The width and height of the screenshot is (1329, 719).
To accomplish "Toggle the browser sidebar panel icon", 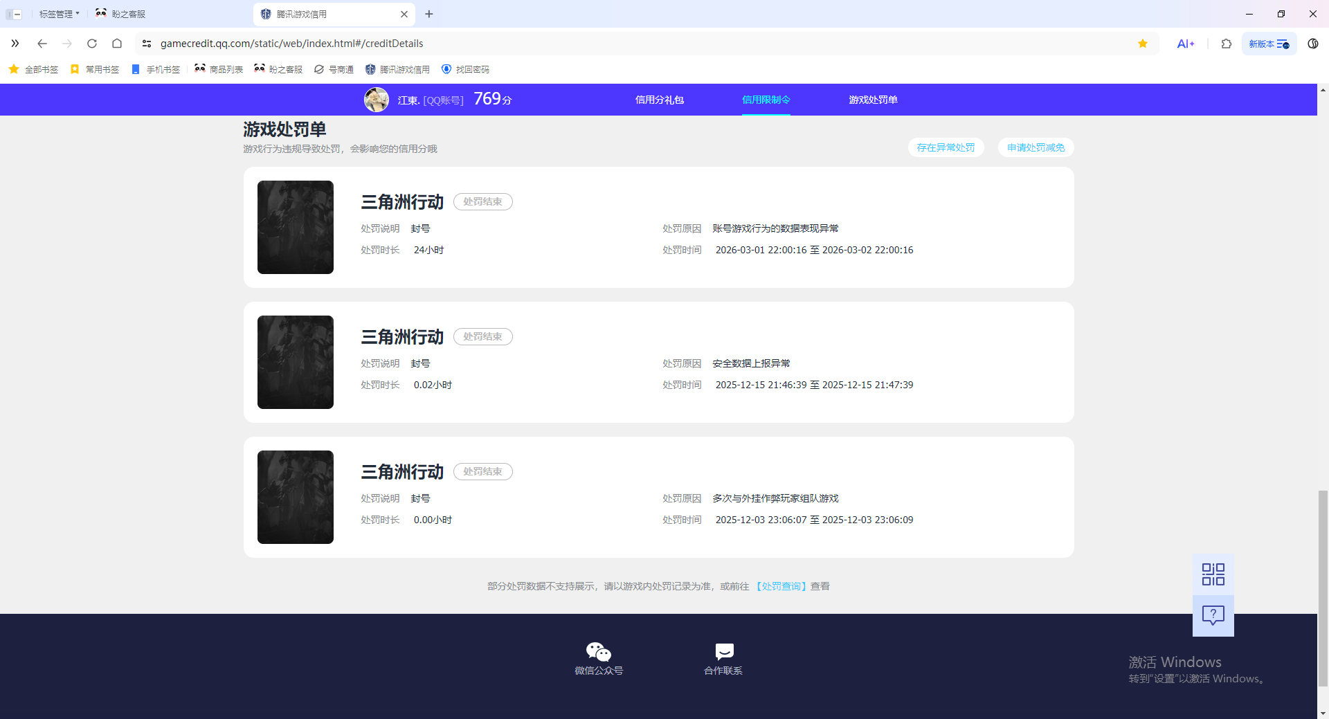I will 14,14.
